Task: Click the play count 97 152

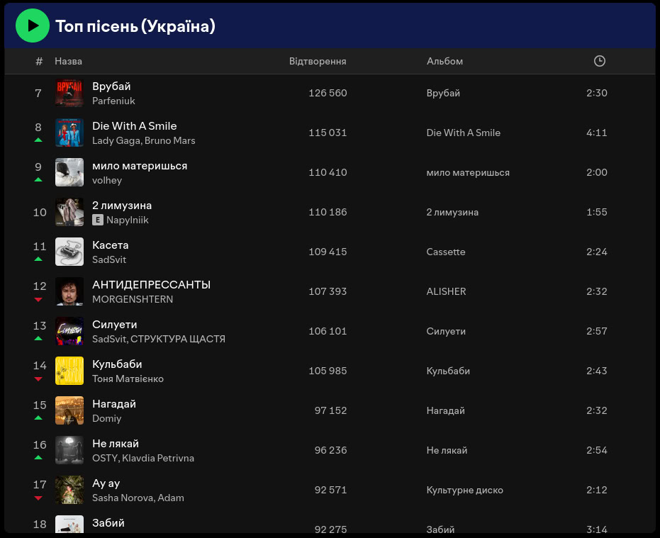Action: click(x=330, y=410)
